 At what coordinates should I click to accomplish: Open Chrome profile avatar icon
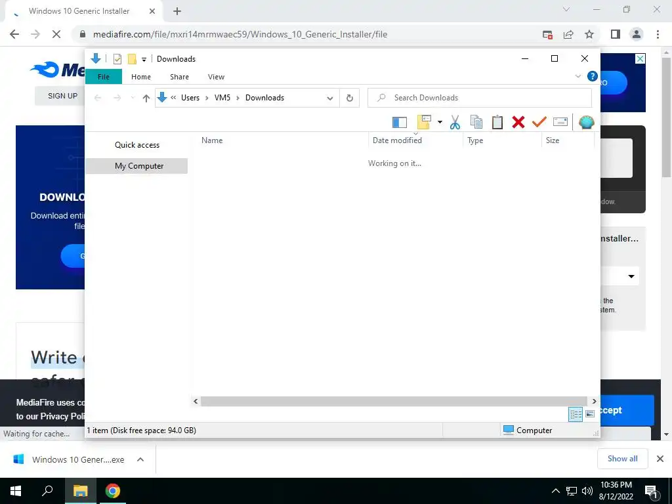tap(637, 34)
